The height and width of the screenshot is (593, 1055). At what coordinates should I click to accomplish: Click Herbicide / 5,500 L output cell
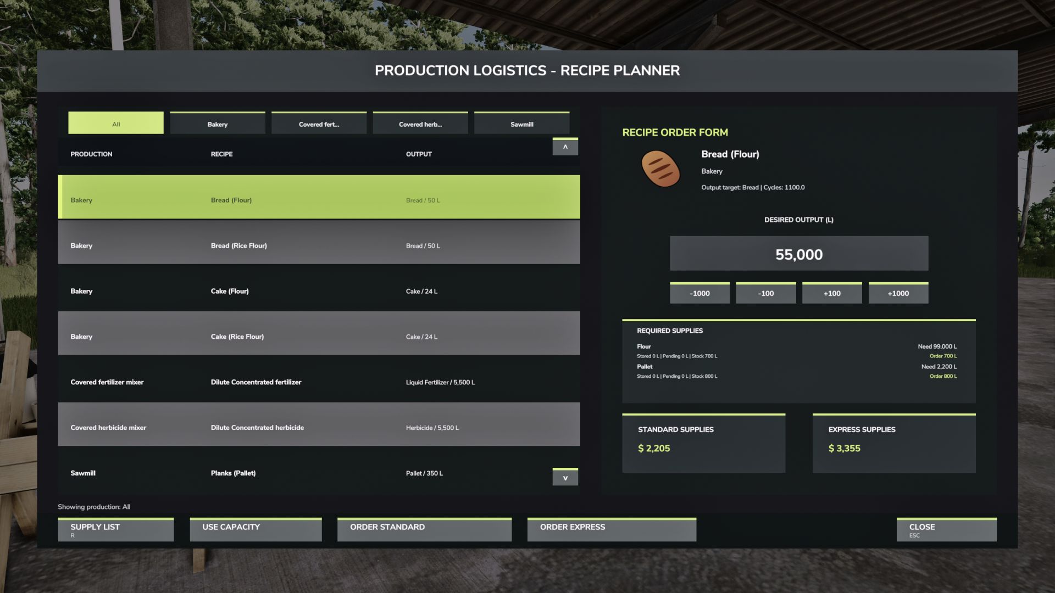tap(432, 428)
